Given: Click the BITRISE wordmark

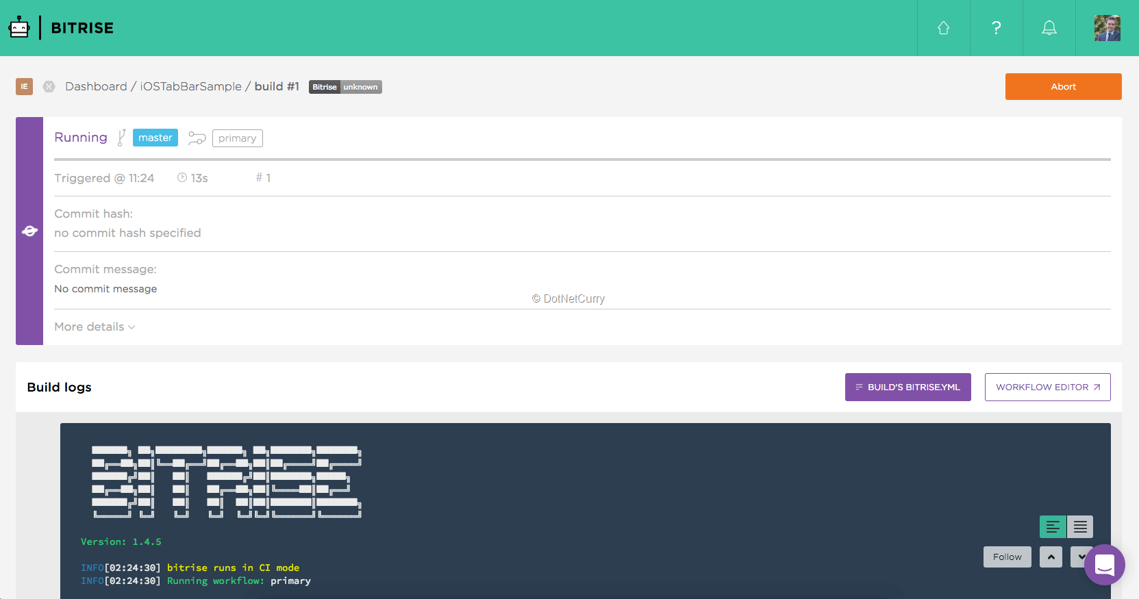Looking at the screenshot, I should coord(82,28).
